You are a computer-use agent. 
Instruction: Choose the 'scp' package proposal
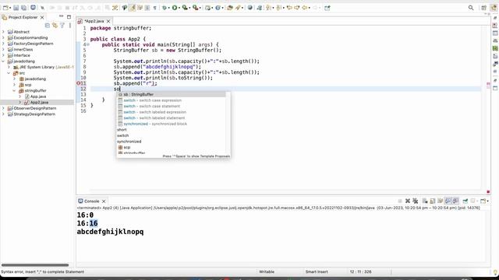click(x=172, y=147)
